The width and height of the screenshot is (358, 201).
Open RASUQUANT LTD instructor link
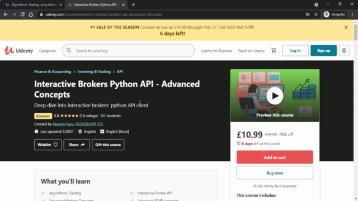click(x=89, y=124)
